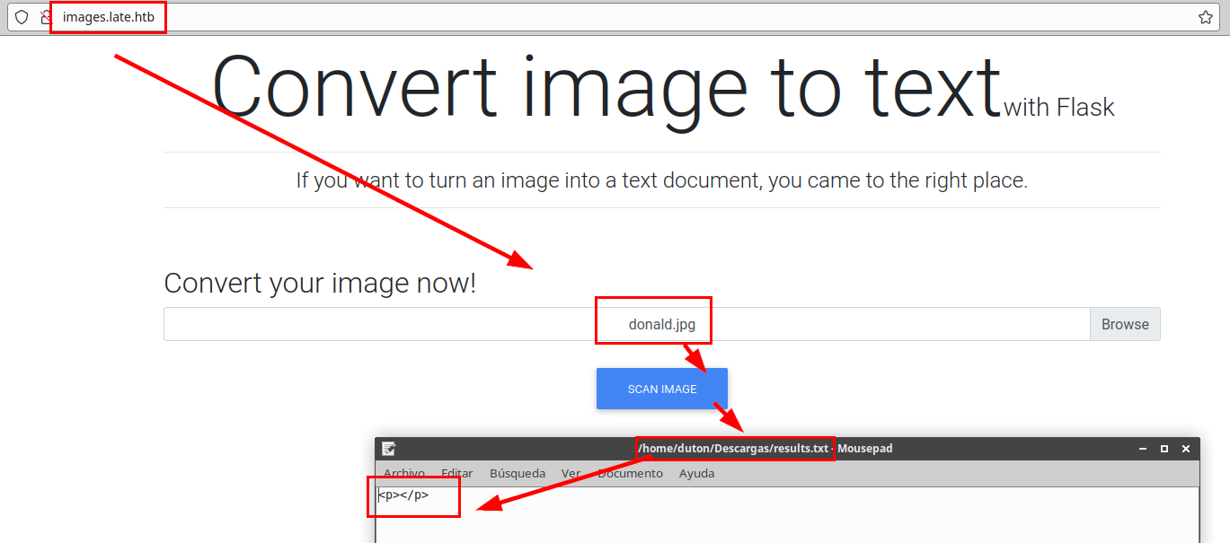This screenshot has height=543, width=1230.
Task: Click the 'with Flask' subtitle text
Action: 1059,108
